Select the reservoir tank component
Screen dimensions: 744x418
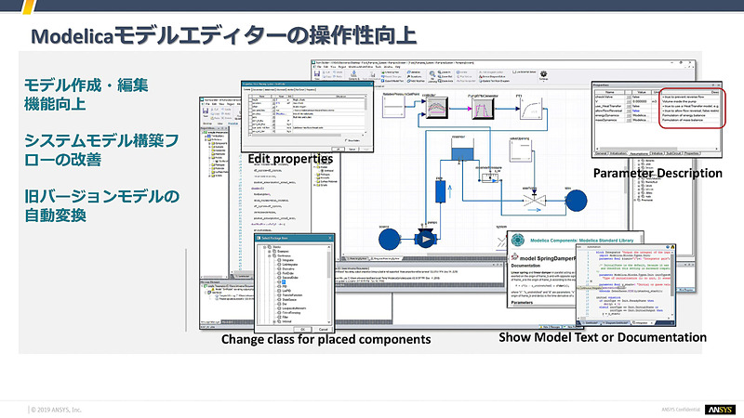pos(461,150)
